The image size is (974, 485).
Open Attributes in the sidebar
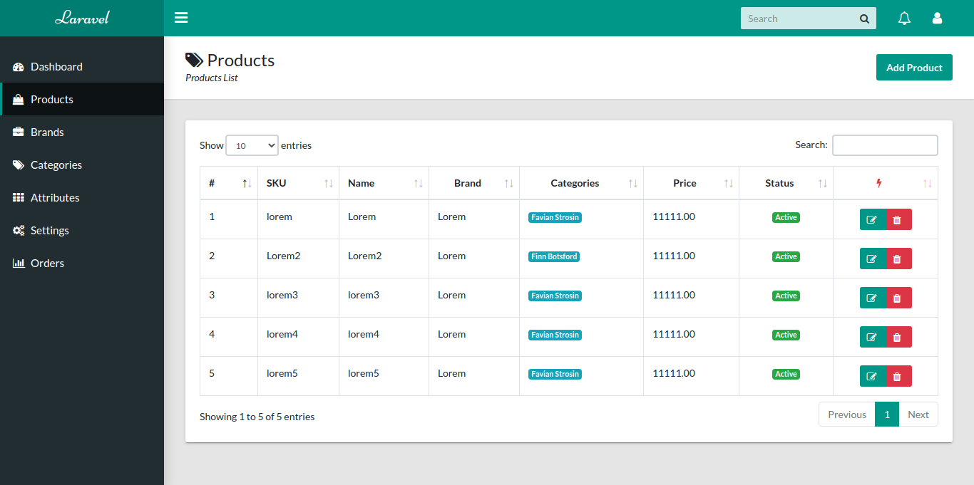click(82, 197)
